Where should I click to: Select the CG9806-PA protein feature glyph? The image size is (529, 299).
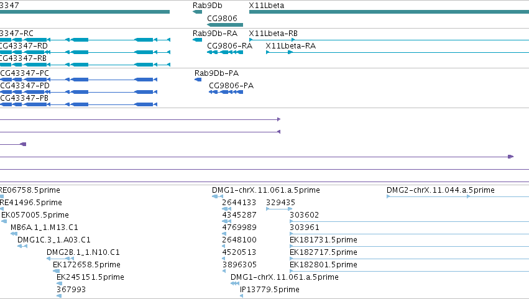pos(226,92)
